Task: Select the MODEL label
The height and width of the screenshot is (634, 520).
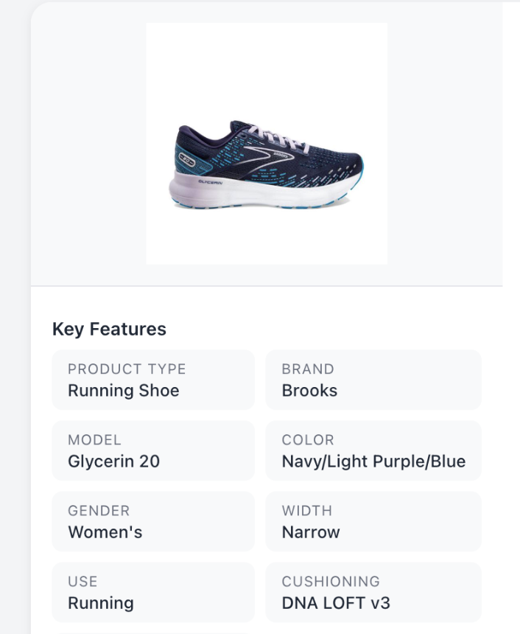Action: (94, 439)
